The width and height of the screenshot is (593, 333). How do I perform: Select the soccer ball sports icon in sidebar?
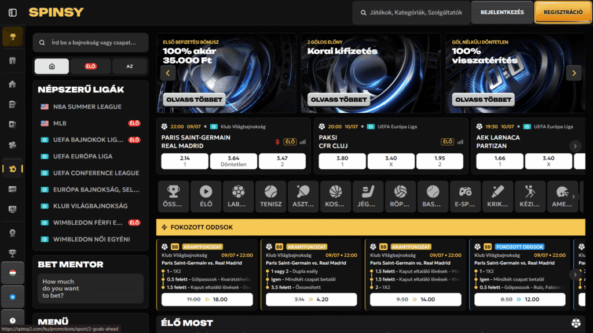click(13, 169)
